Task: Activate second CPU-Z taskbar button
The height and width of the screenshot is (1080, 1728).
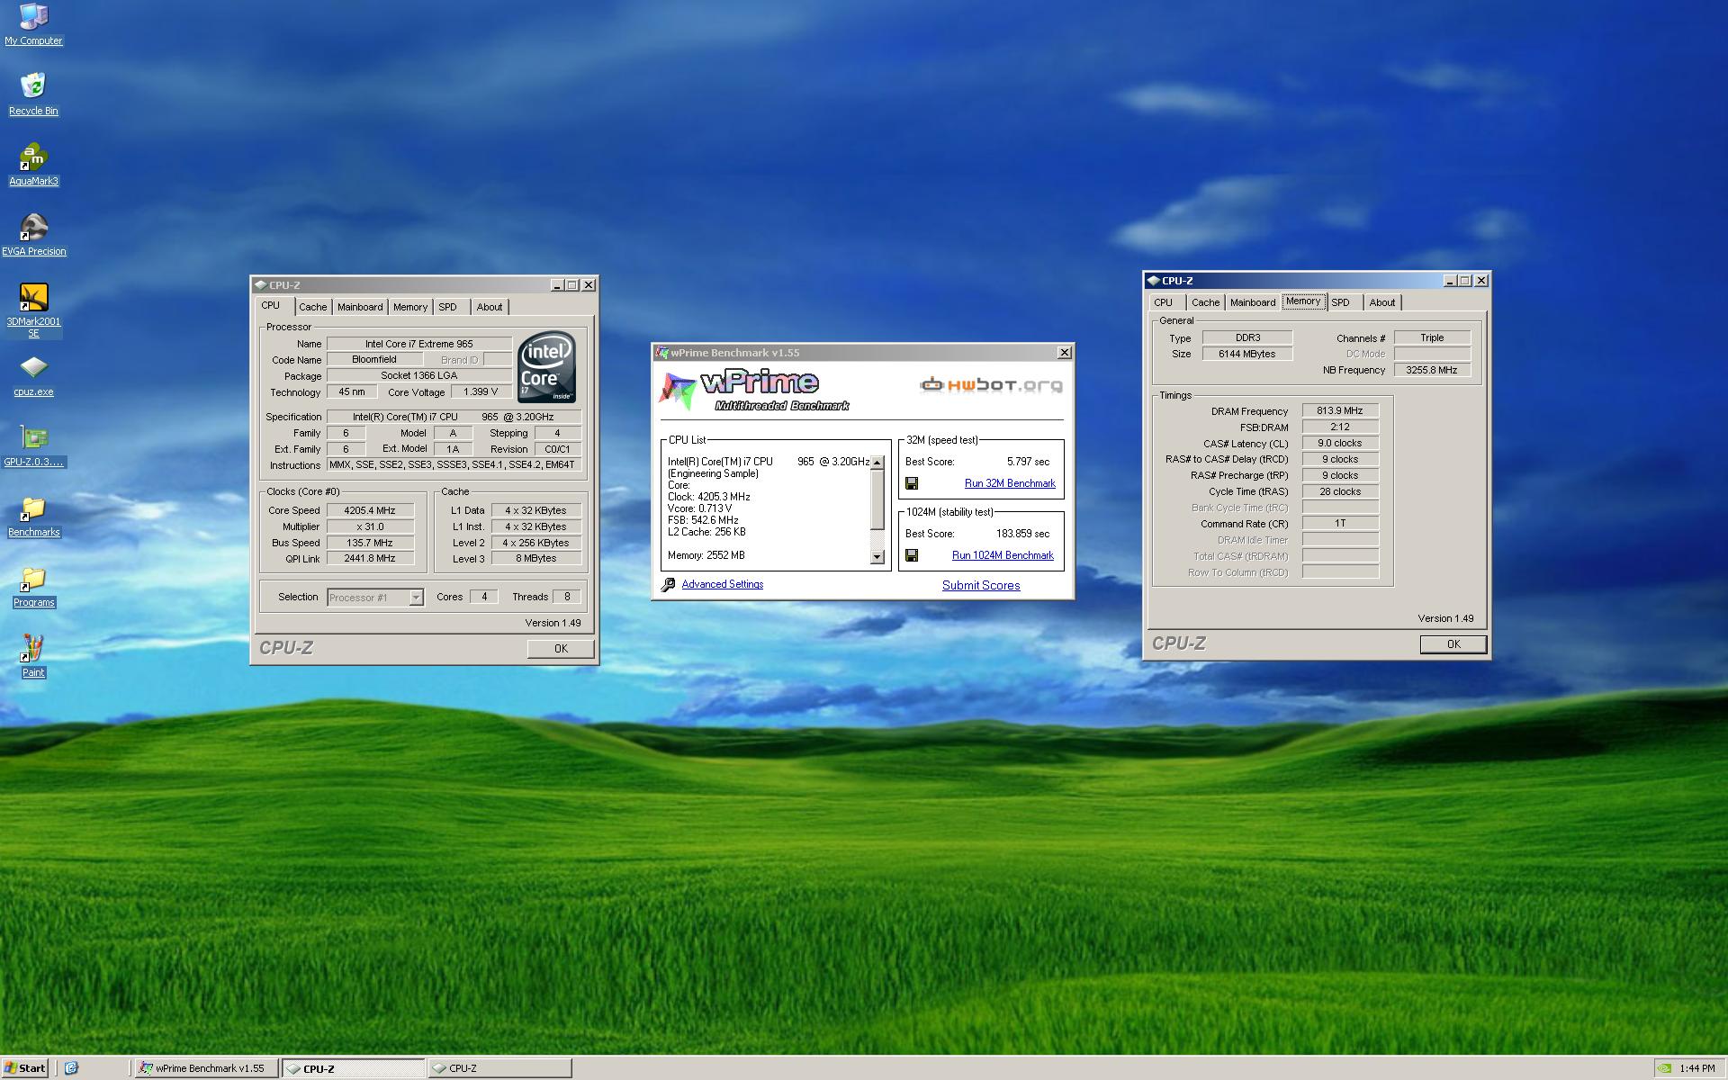Action: click(x=499, y=1068)
